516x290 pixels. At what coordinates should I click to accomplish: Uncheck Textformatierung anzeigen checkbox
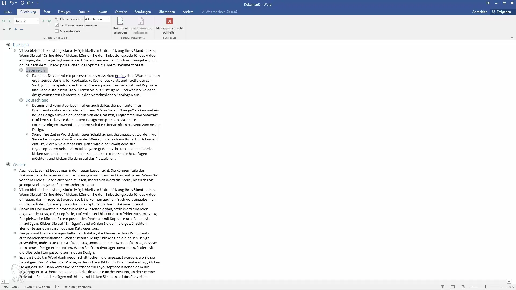(57, 25)
